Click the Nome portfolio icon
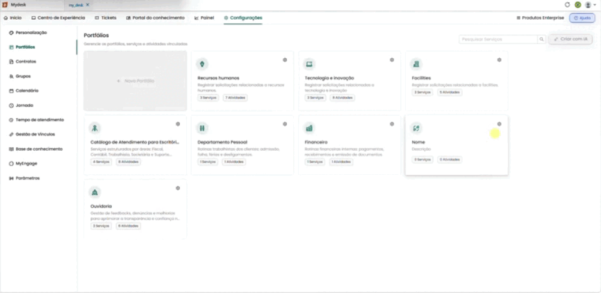Viewport: 601px width, 293px height. [416, 128]
